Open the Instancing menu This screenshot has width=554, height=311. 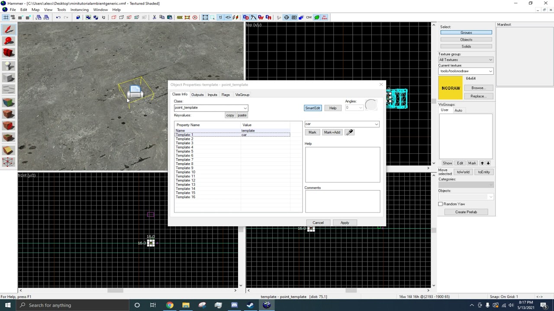coord(79,10)
